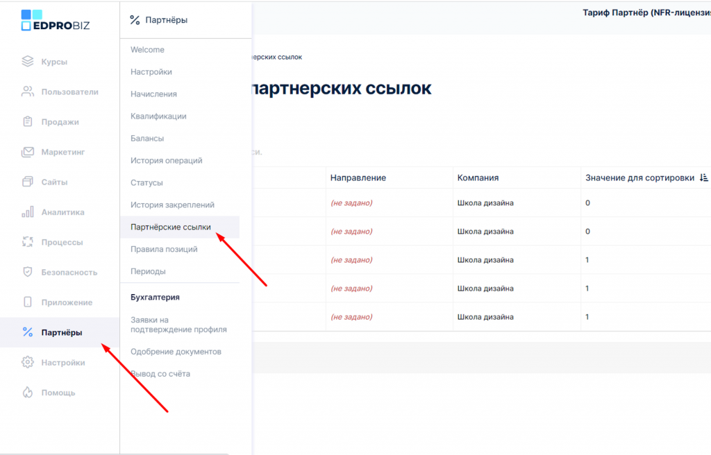Viewport: 711px width, 455px height.
Task: Open the Помощь section
Action: (58, 393)
